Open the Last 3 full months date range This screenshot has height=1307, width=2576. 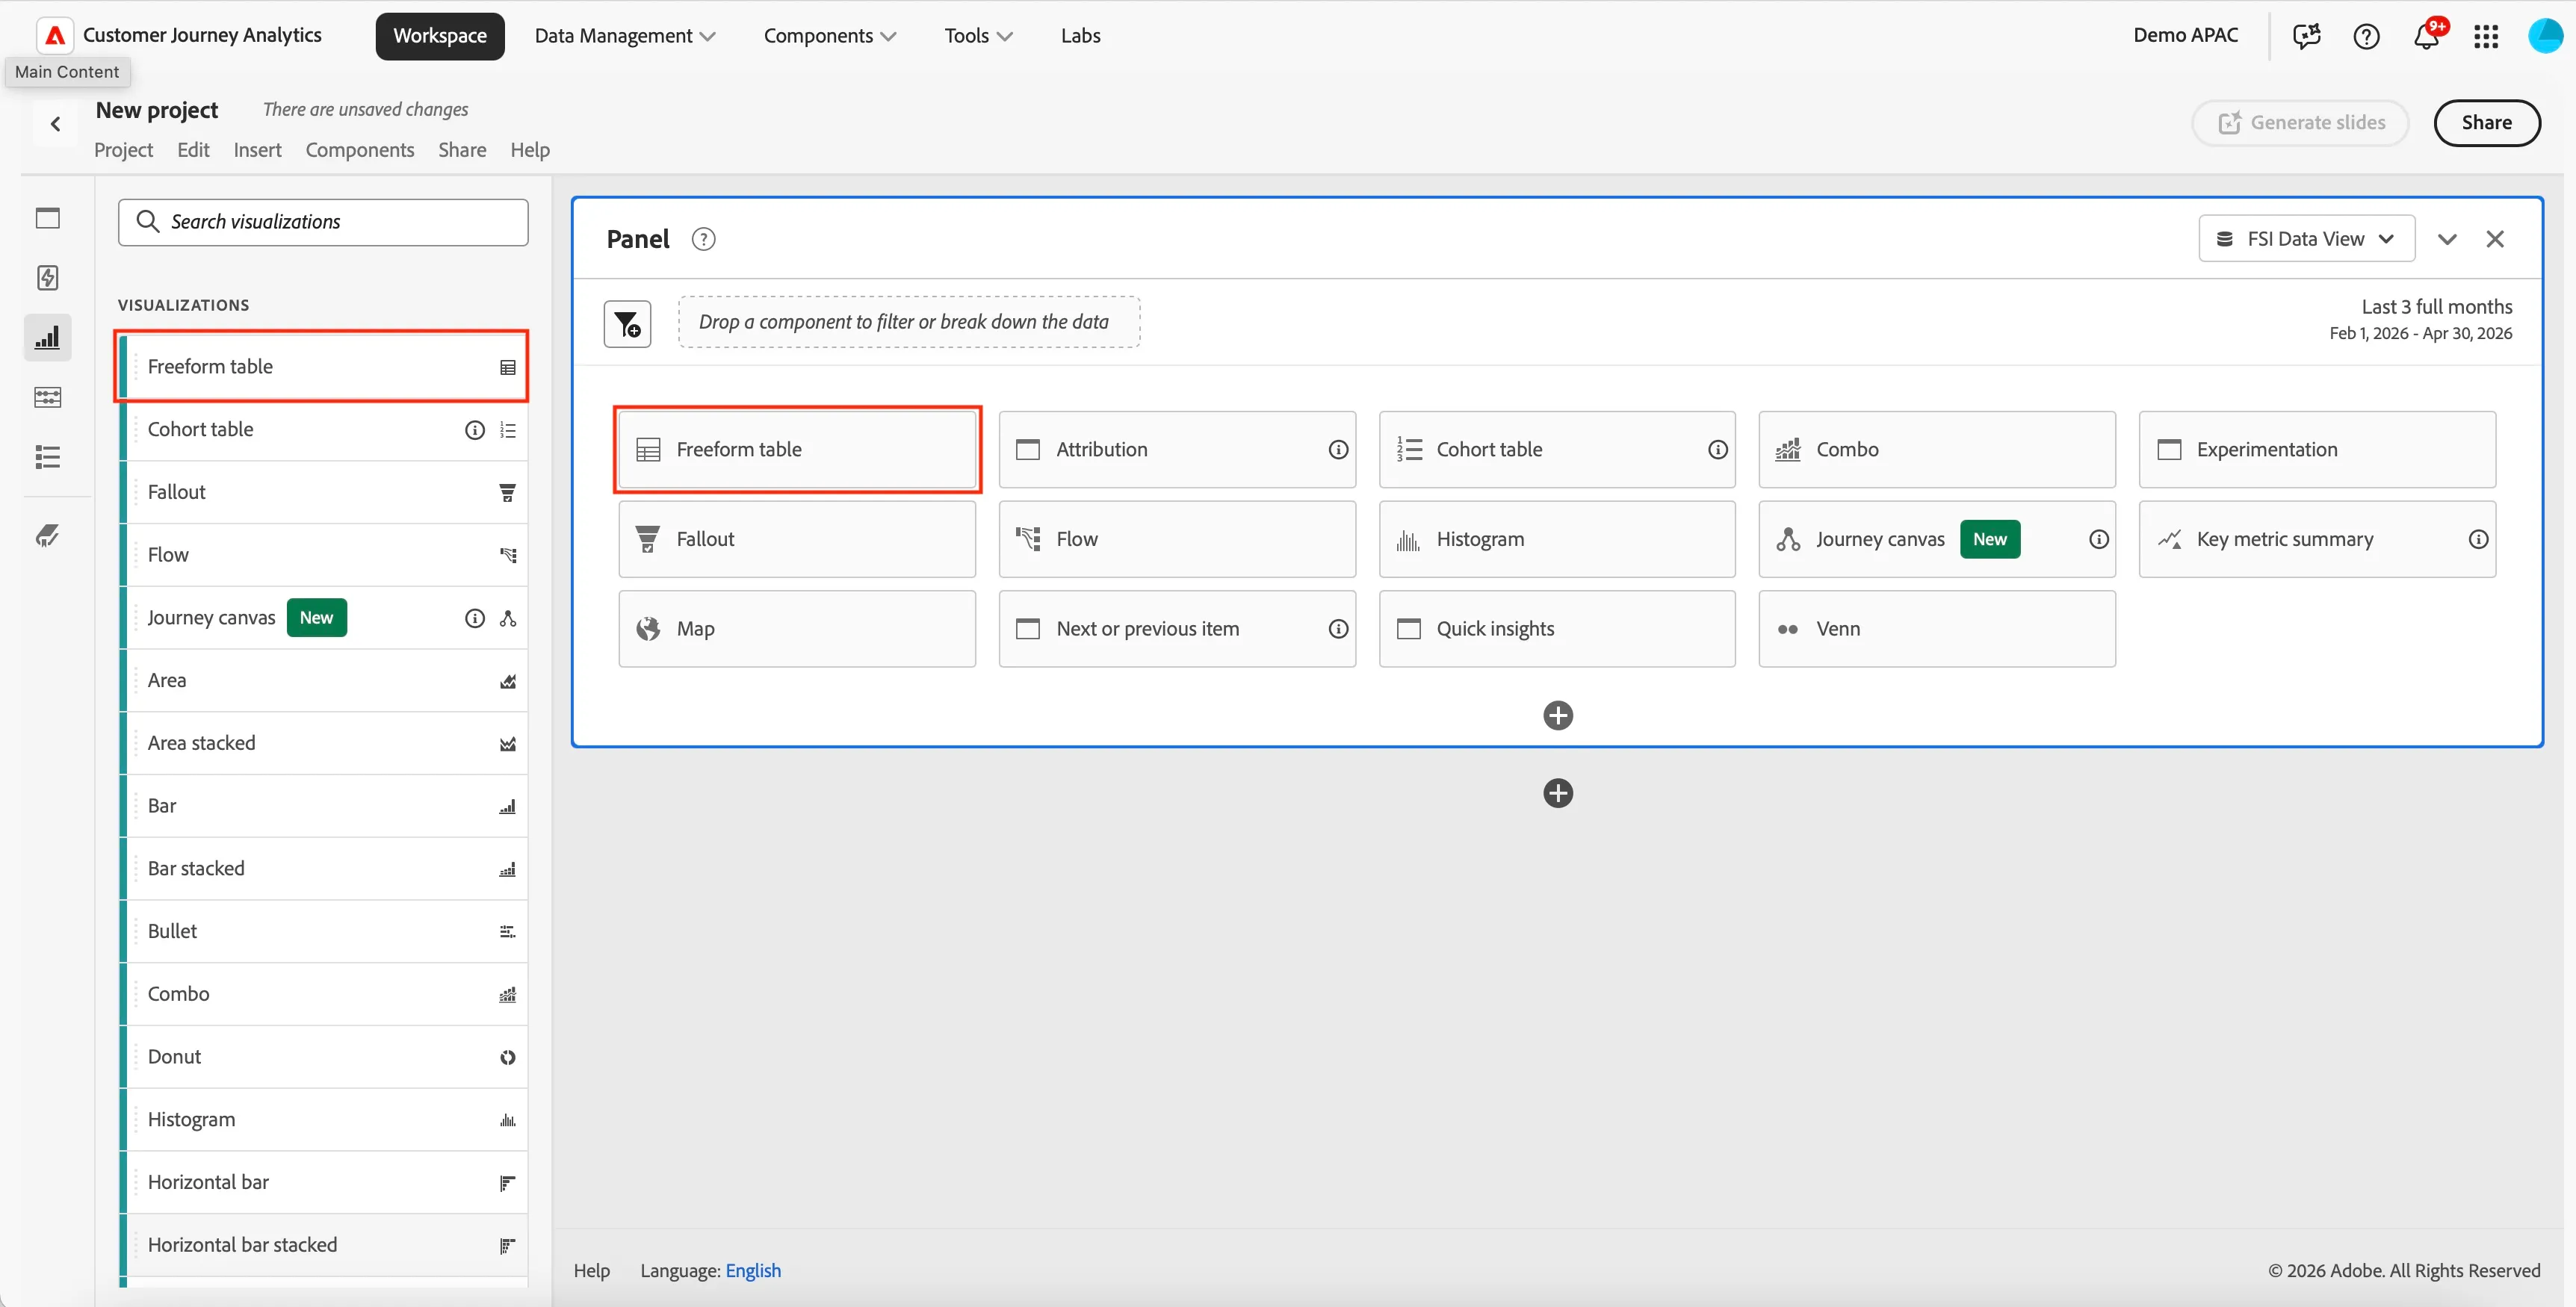coord(2420,319)
